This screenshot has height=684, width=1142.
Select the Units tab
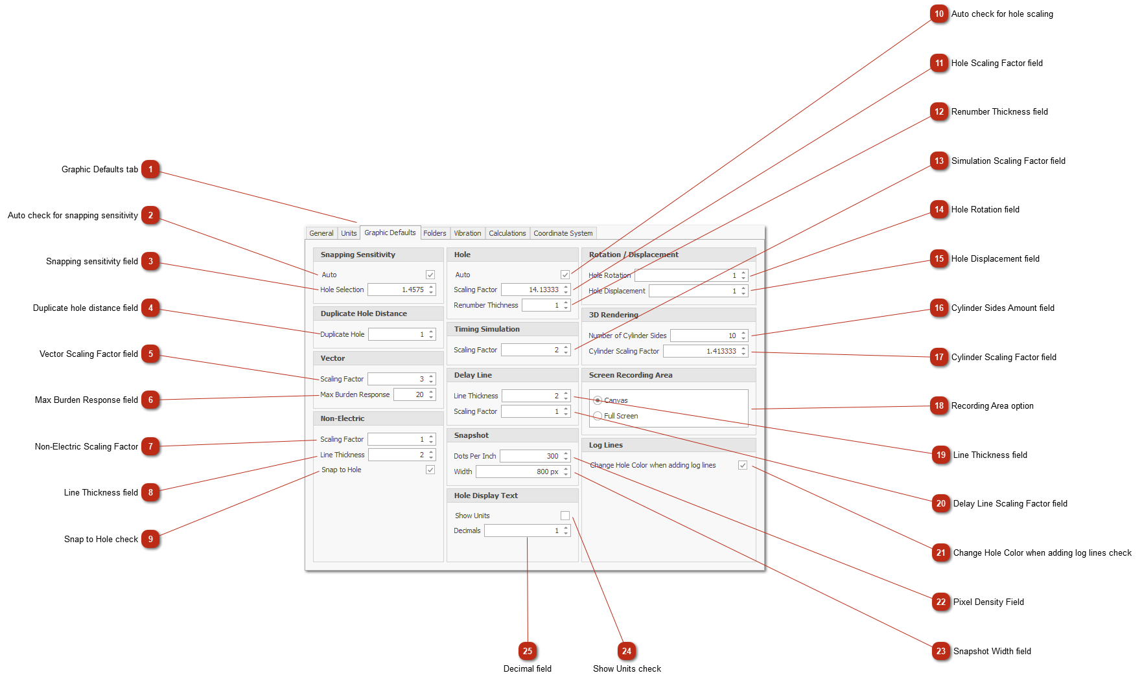[x=349, y=233]
